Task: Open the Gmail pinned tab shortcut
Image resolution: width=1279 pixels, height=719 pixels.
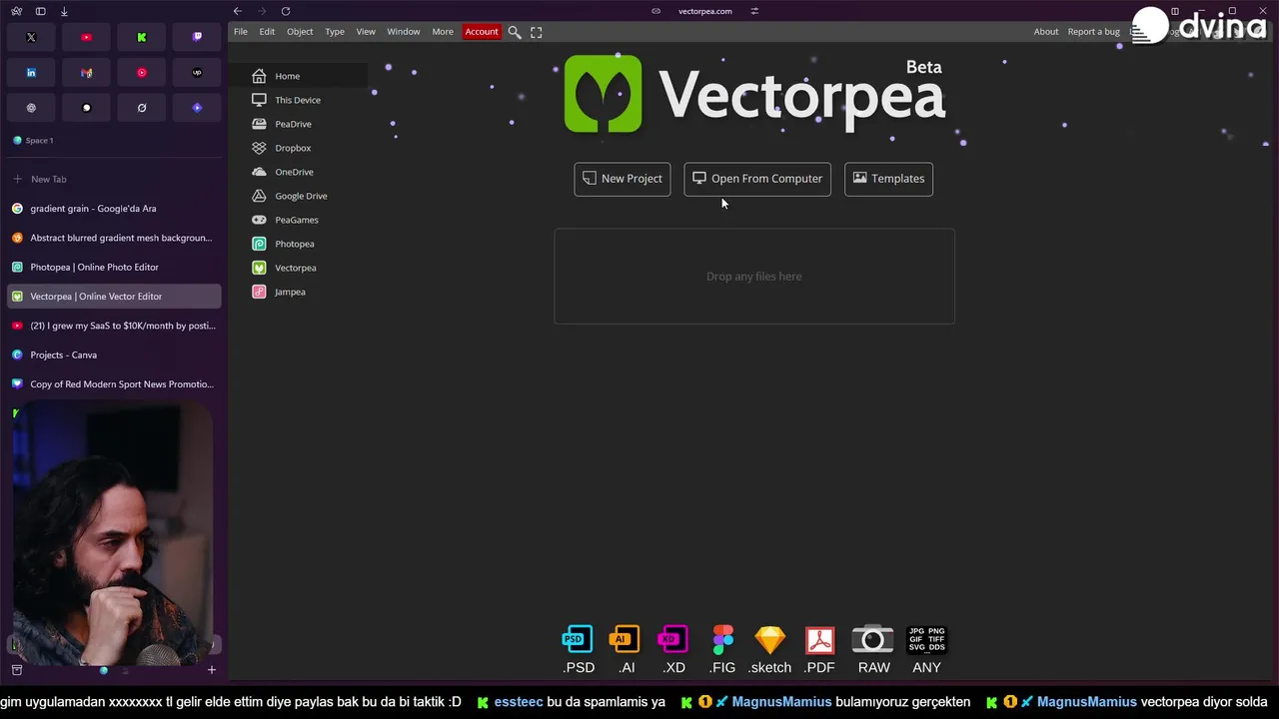Action: tap(86, 73)
